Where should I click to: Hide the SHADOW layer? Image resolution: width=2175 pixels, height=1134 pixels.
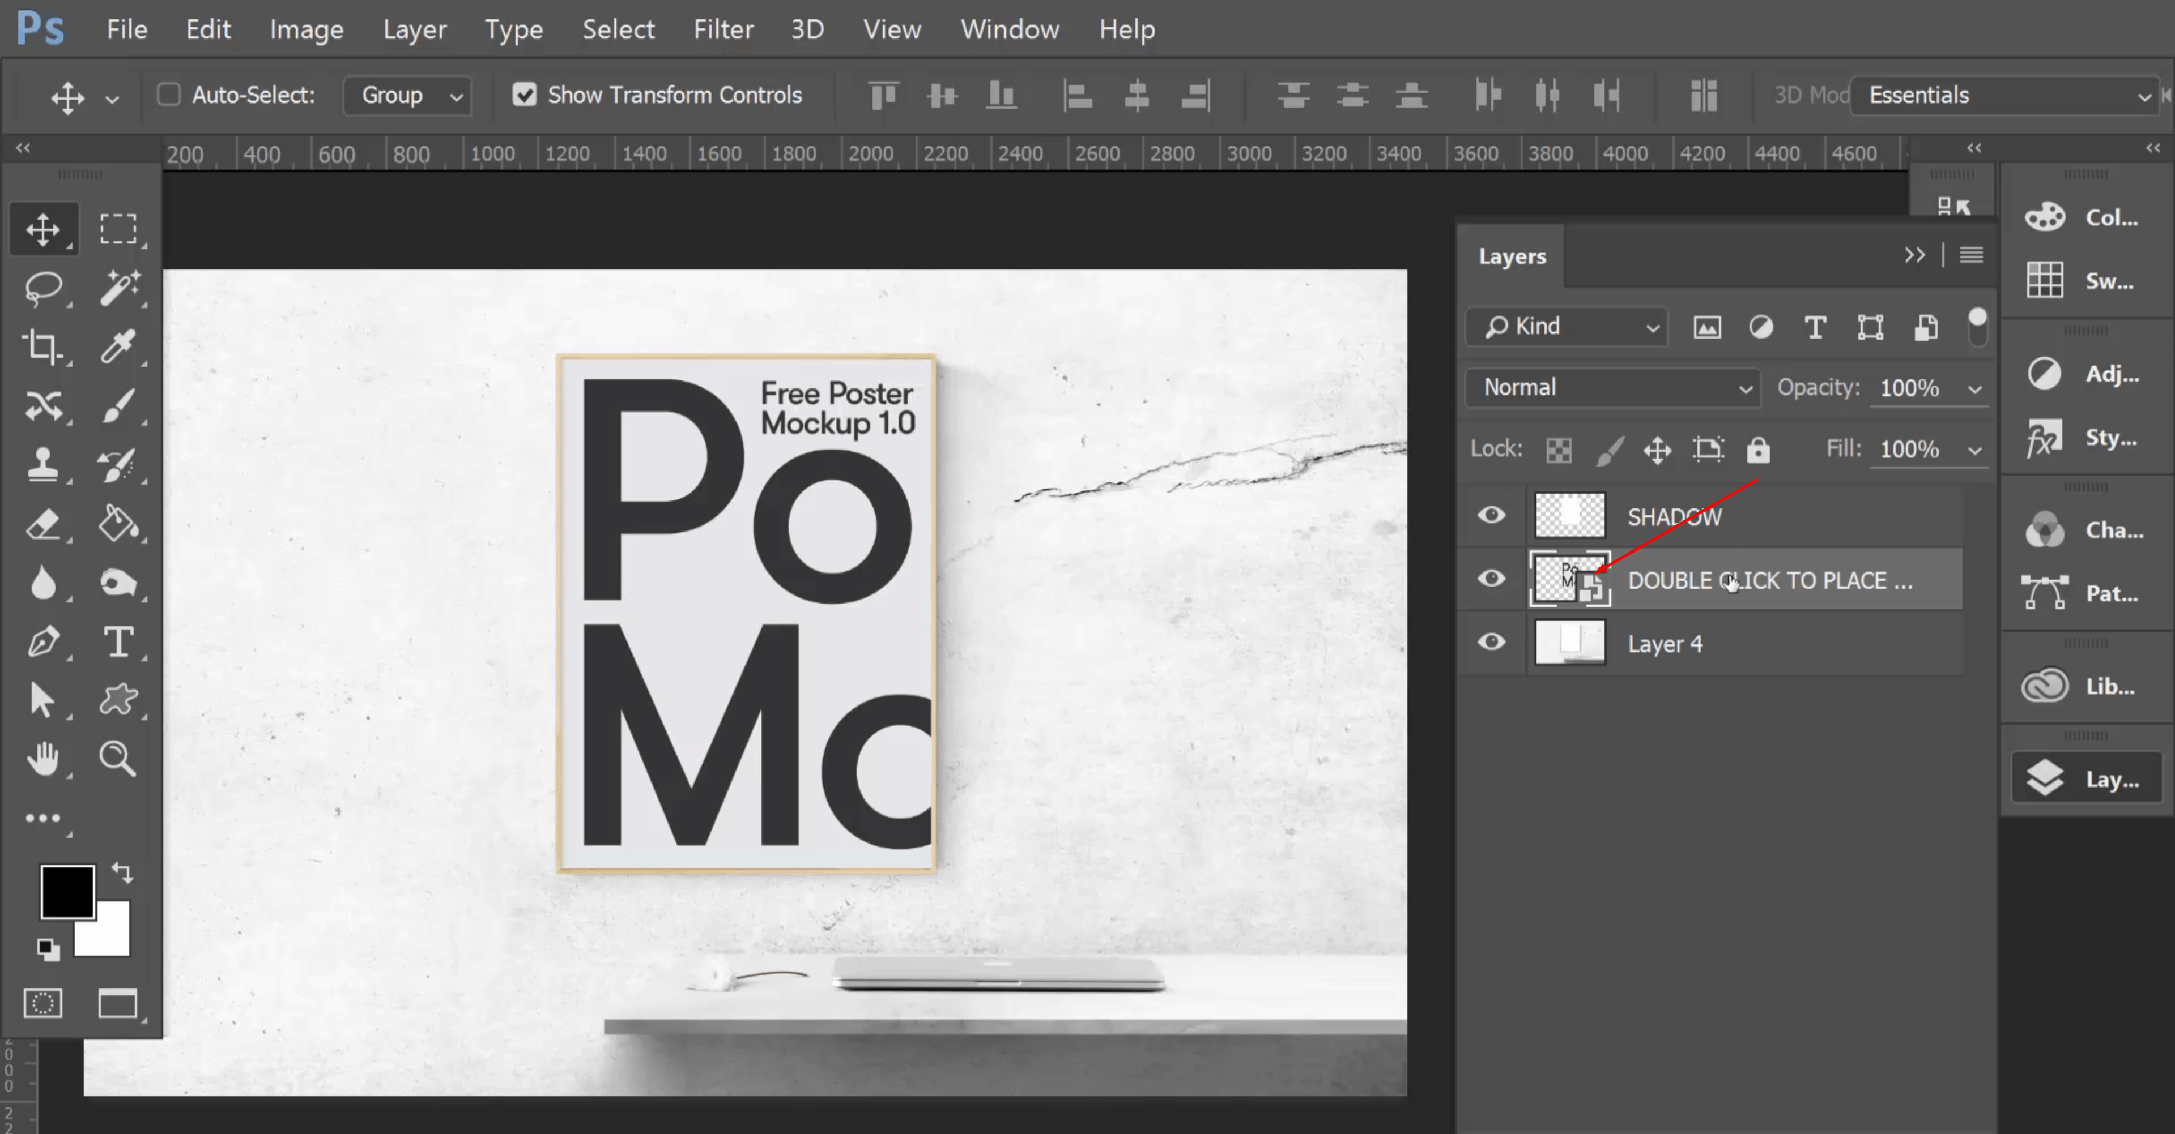[1491, 515]
